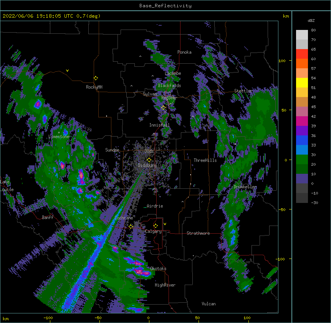This screenshot has width=331, height=323.
Task: Select the bright orange band below 60 dBZ
Action: pyautogui.click(x=302, y=63)
